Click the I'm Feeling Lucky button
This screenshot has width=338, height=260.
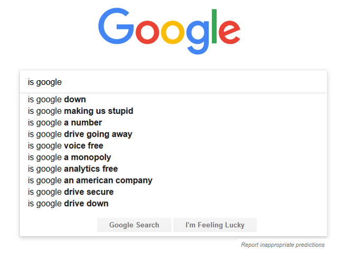[x=215, y=225]
